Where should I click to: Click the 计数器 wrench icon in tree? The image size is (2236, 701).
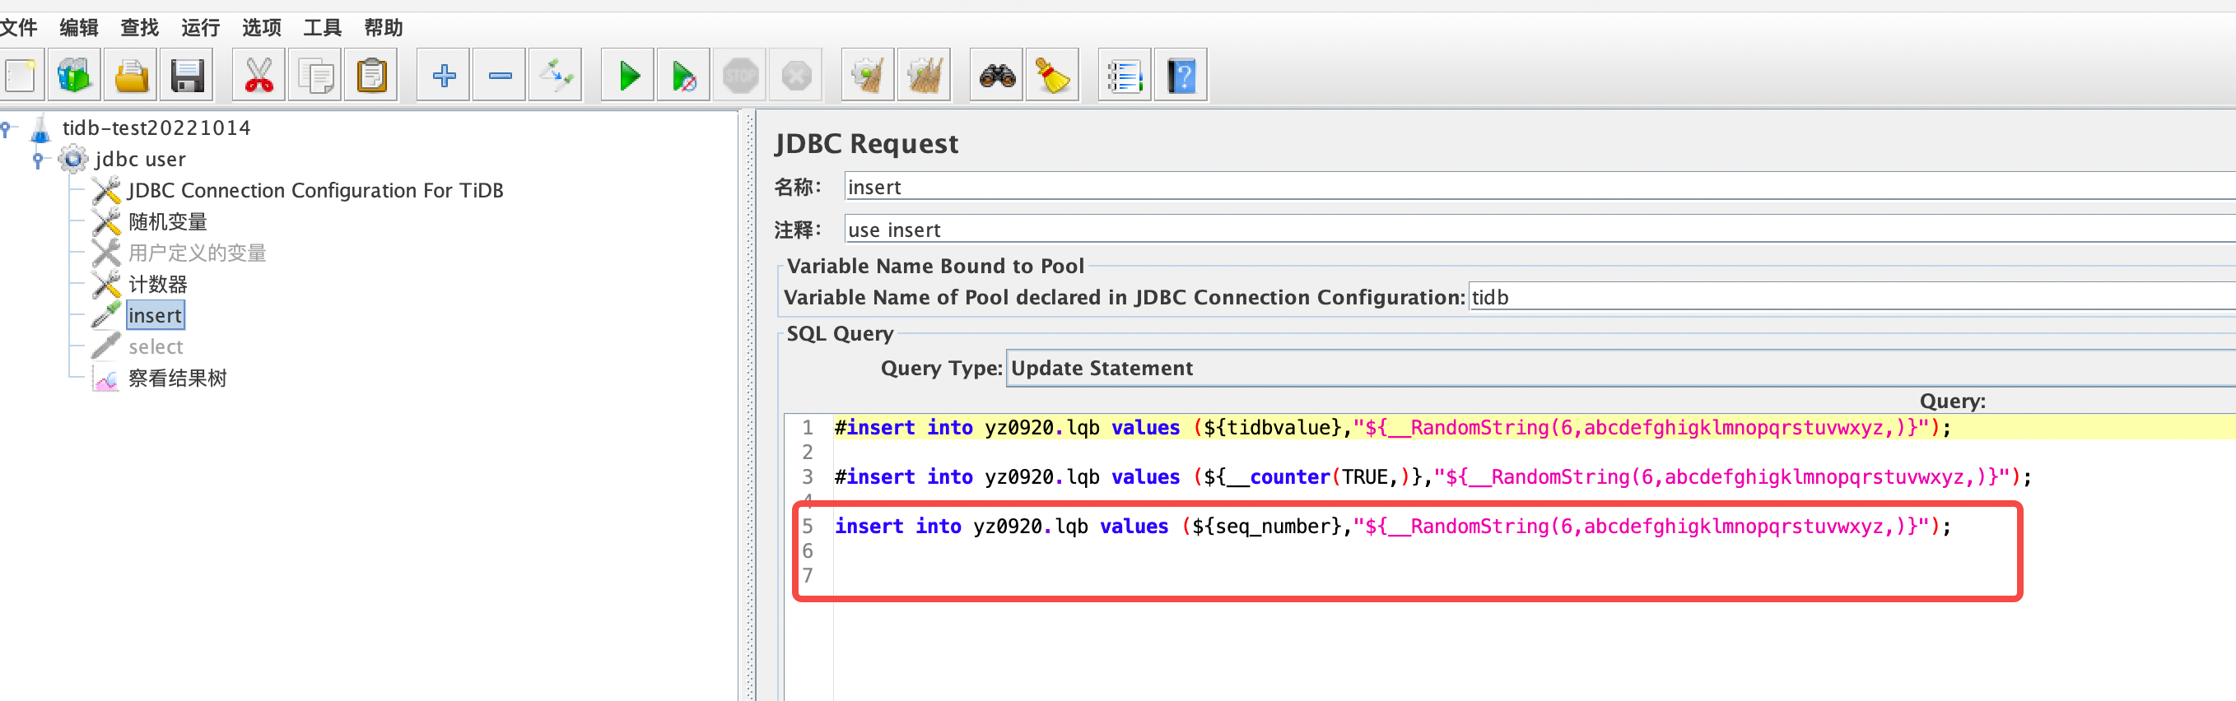[x=106, y=285]
